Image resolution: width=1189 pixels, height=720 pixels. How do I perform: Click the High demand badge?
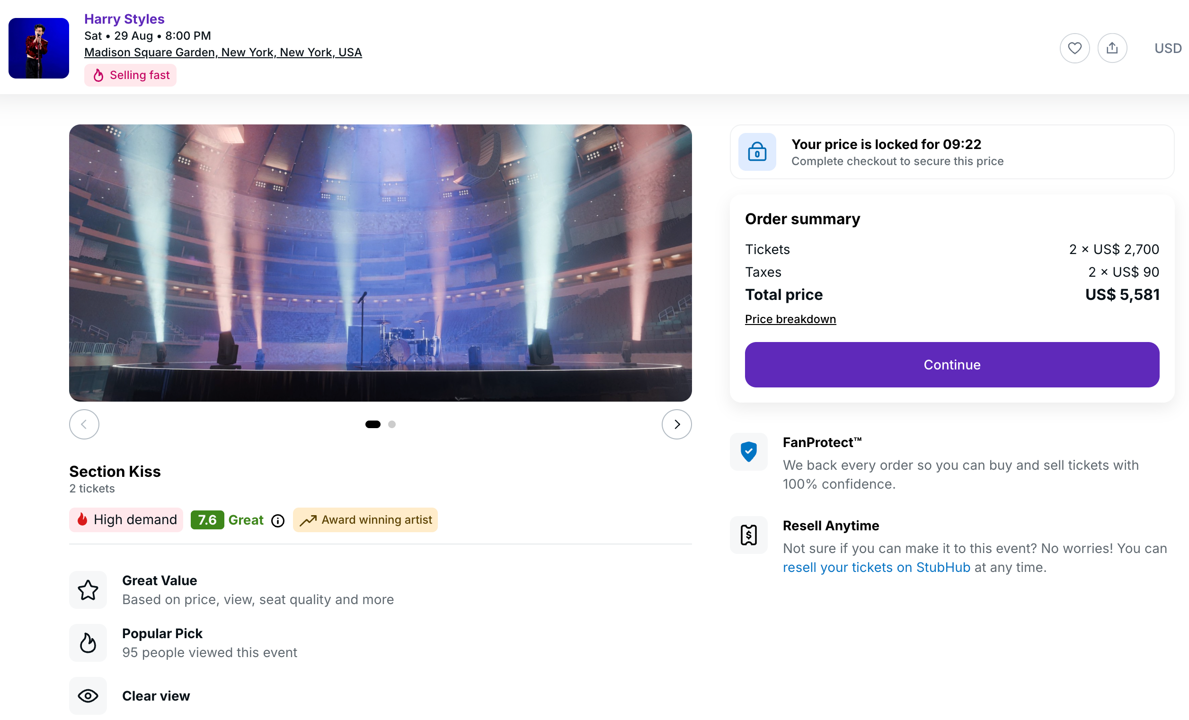click(x=126, y=520)
